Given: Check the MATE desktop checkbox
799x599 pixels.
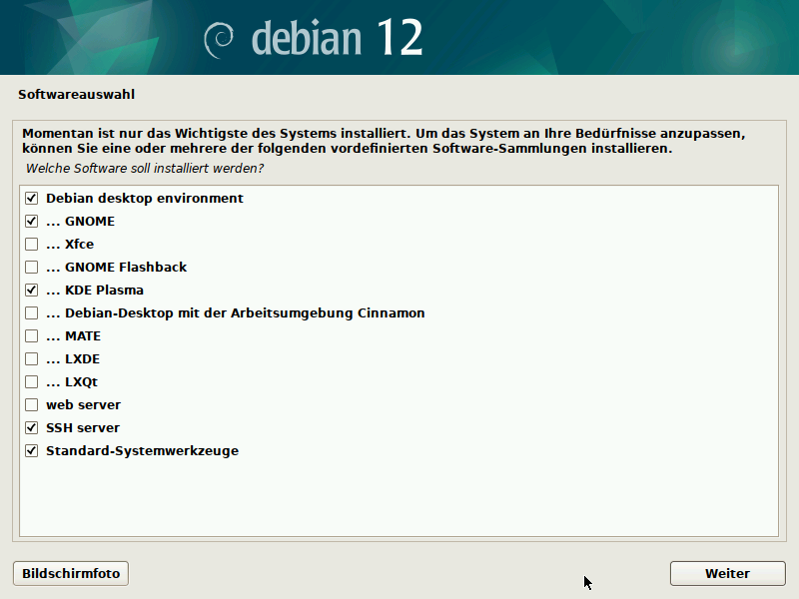Looking at the screenshot, I should point(32,336).
